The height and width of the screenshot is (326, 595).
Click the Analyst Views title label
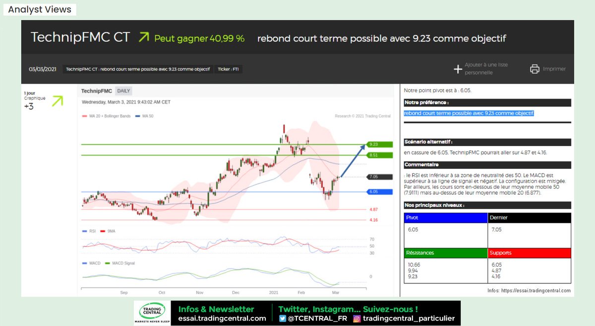[x=40, y=9]
